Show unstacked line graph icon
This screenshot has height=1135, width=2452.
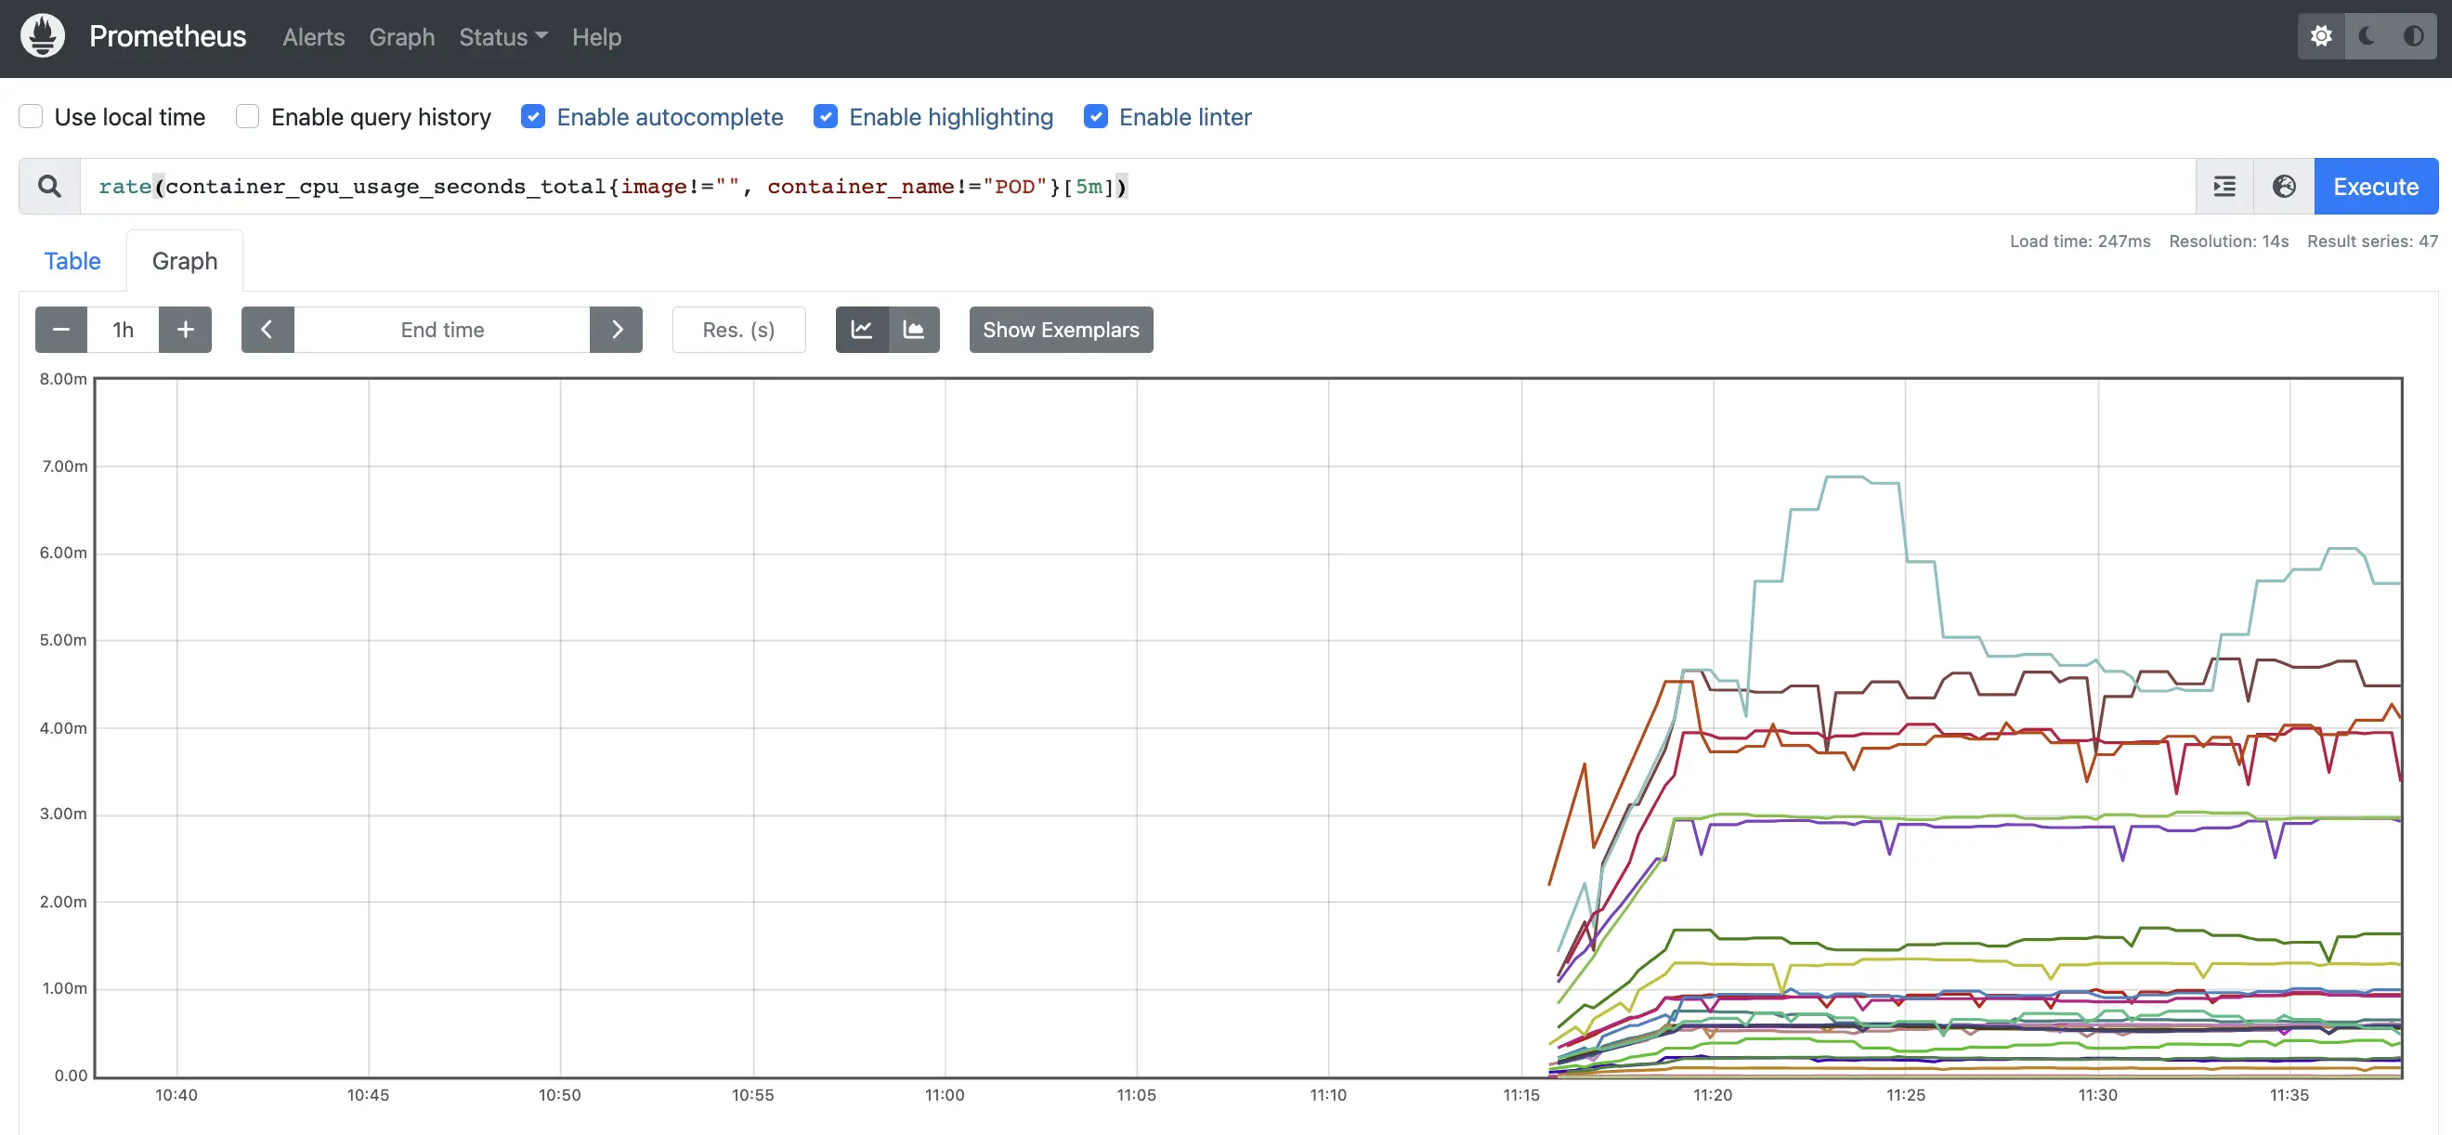[861, 330]
